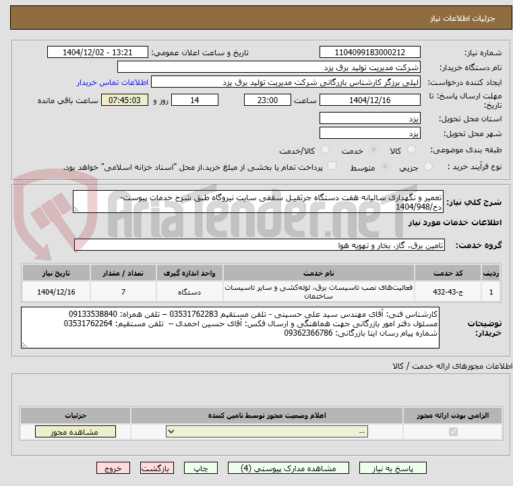
Task: Open اطلاعات تماس خریدار link
Action: click(x=113, y=82)
